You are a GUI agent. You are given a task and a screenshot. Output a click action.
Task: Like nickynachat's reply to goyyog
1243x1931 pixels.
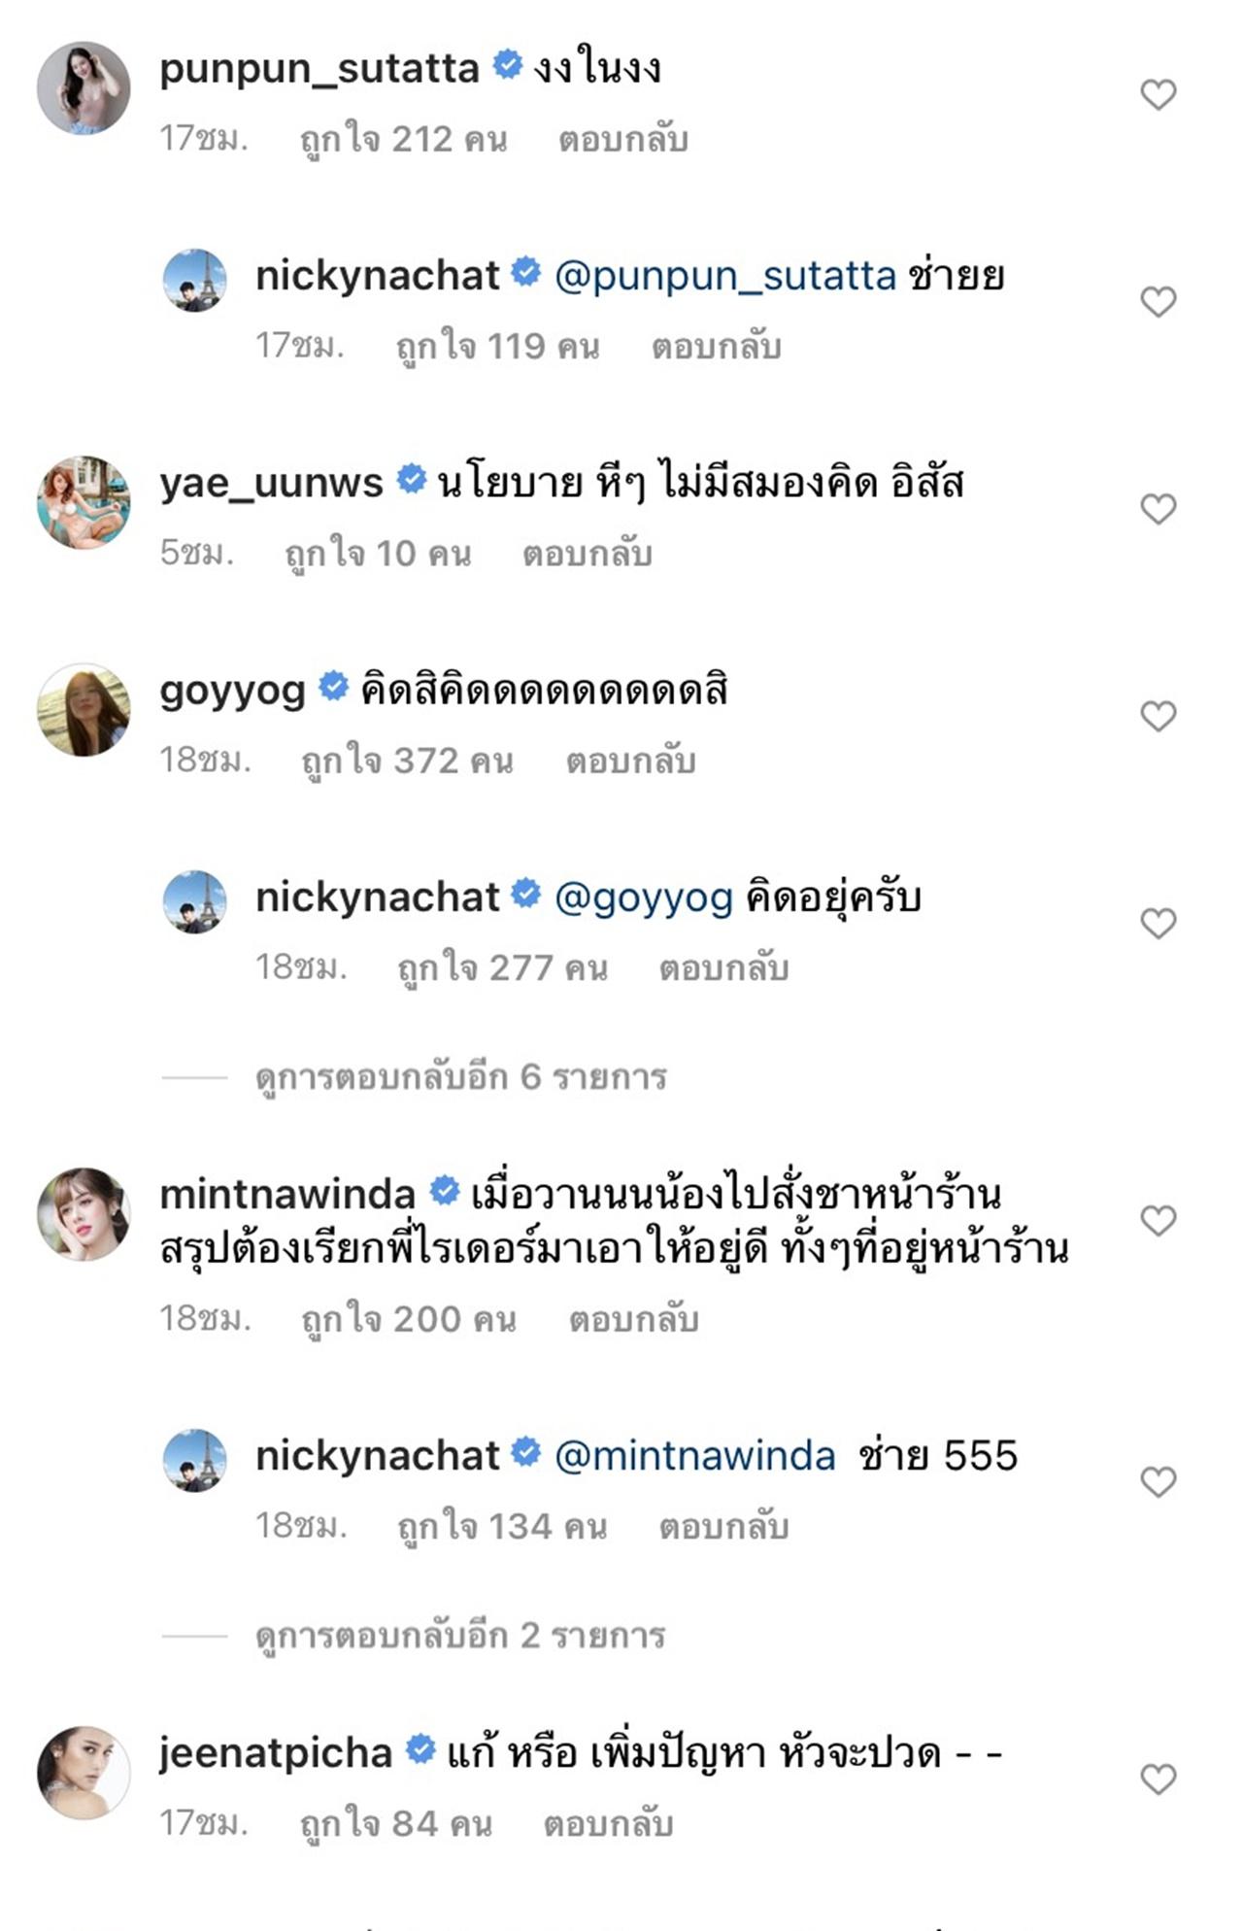pos(1158,923)
